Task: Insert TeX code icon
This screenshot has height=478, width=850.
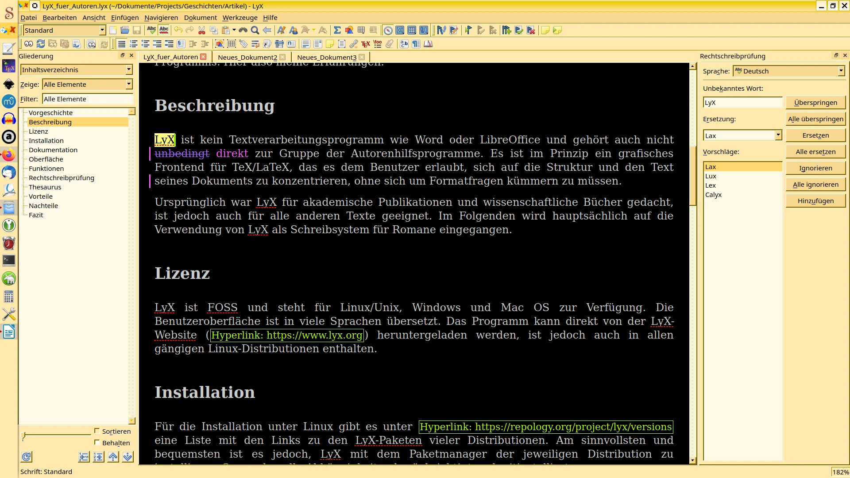Action: click(366, 44)
